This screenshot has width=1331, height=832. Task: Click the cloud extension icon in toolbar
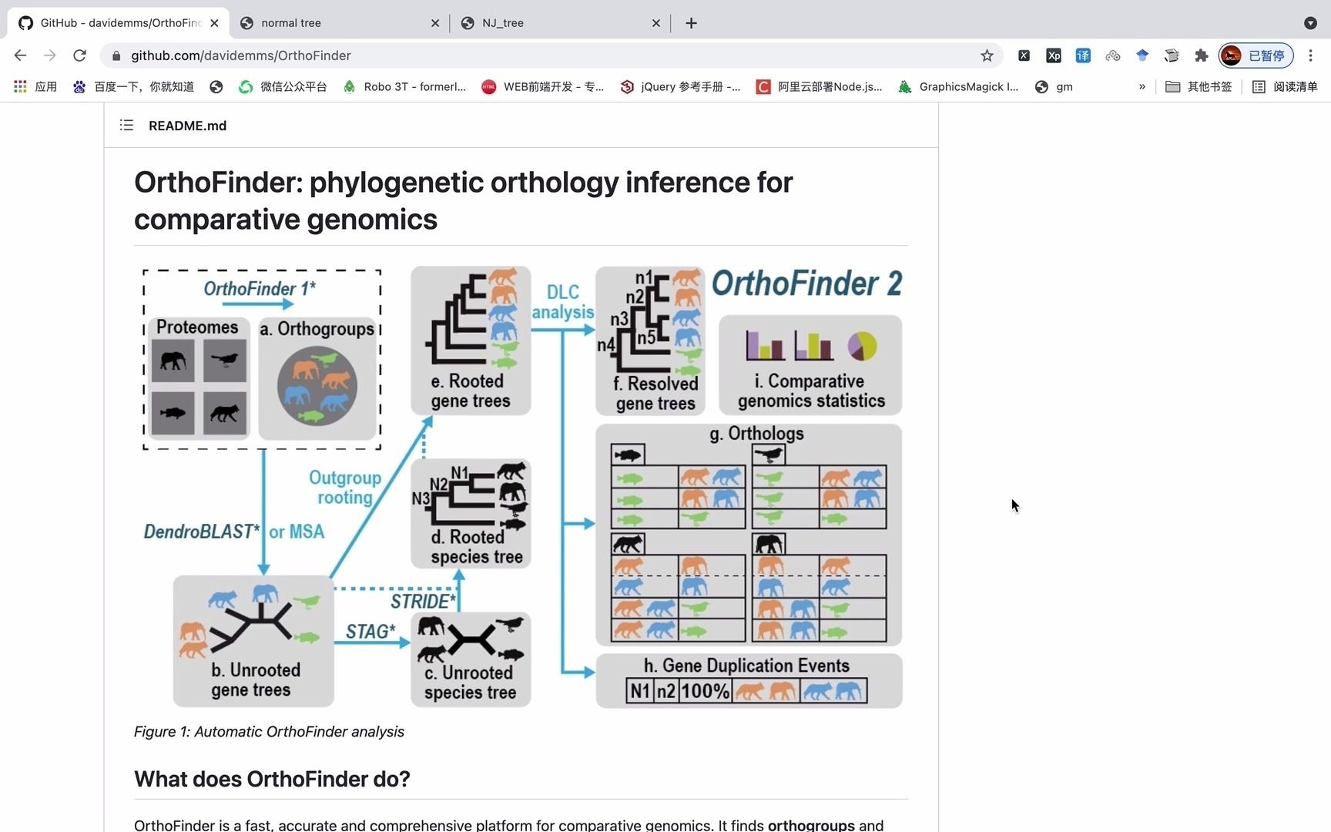[1112, 55]
